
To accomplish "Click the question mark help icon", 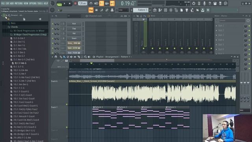I will pyautogui.click(x=209, y=3).
